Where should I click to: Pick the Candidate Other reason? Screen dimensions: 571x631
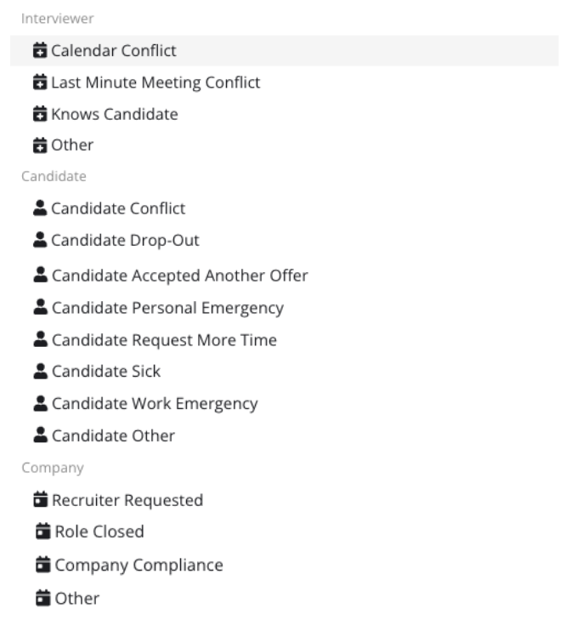[x=285, y=435]
